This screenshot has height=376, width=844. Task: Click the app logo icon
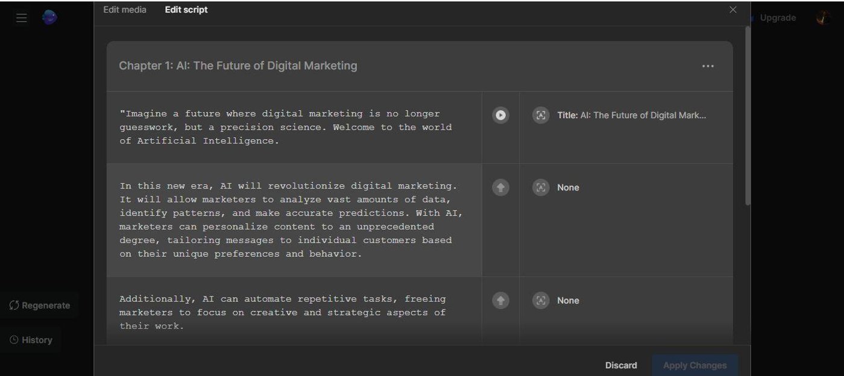(49, 18)
